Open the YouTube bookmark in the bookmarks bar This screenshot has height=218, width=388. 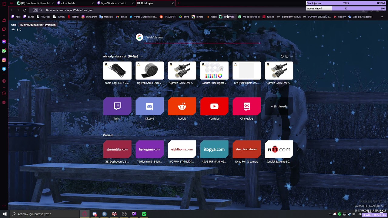coord(43,17)
